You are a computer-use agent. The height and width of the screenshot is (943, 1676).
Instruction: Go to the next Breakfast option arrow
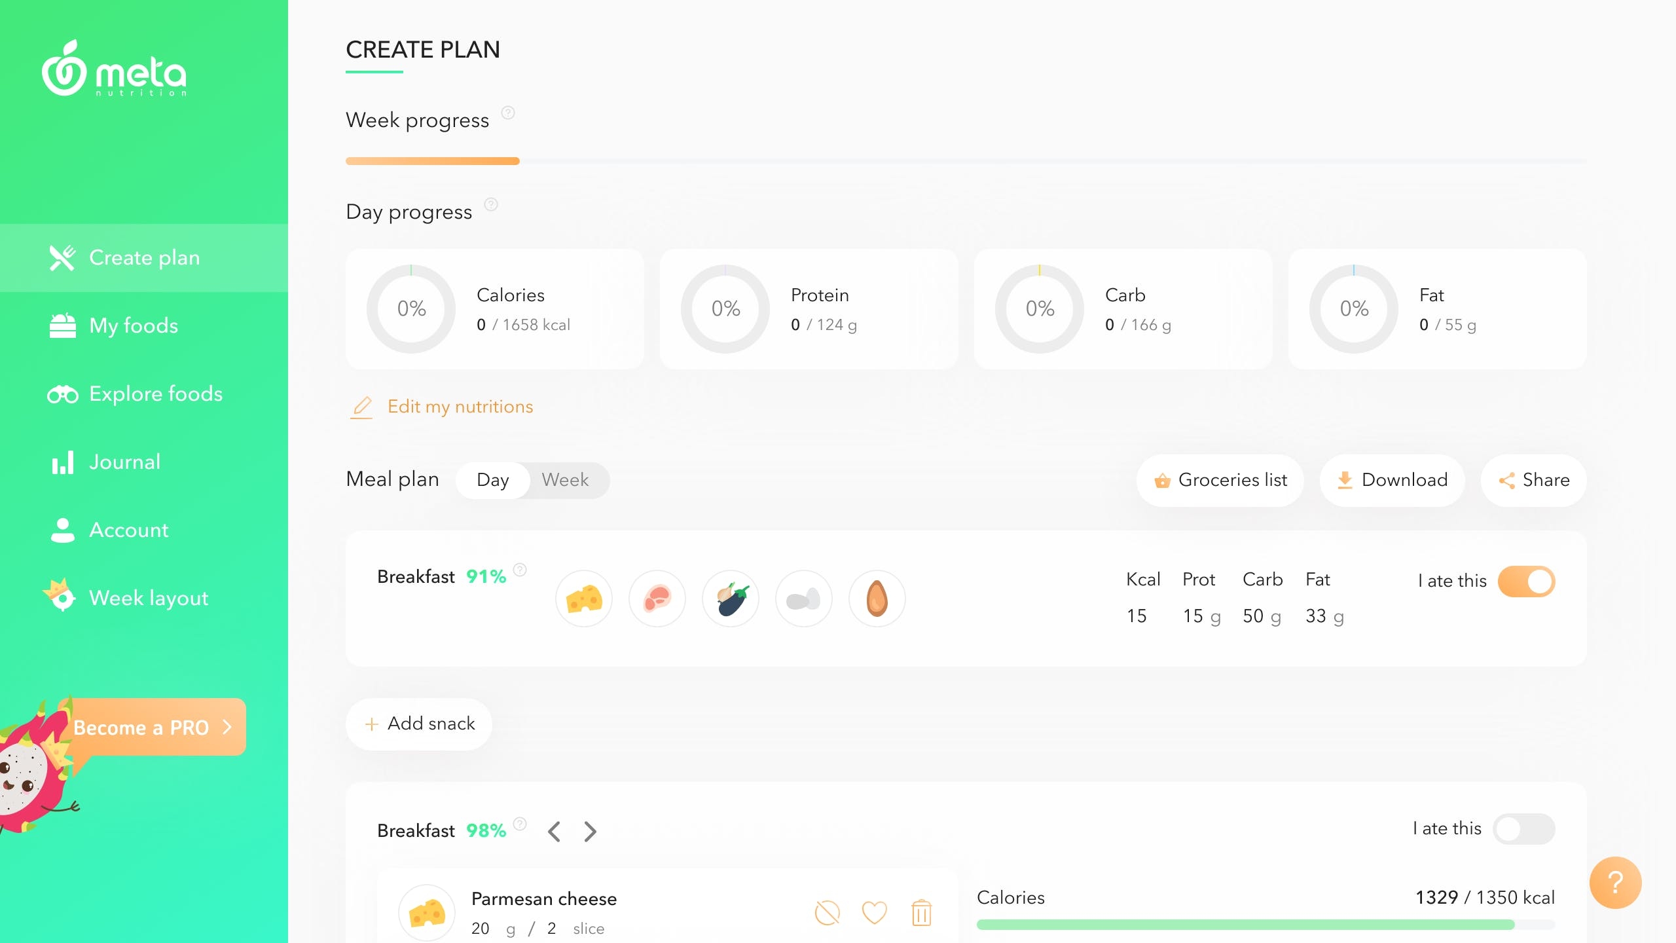point(590,831)
